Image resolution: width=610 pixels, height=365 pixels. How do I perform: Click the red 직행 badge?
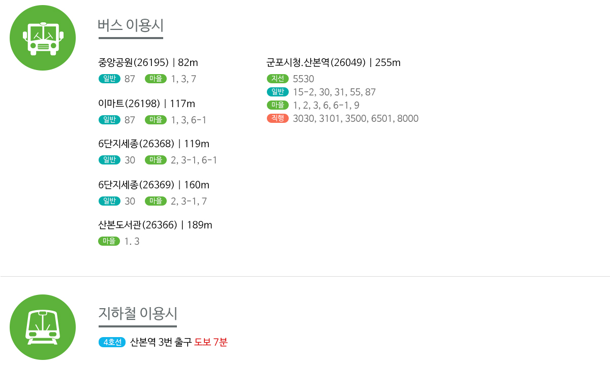(278, 118)
